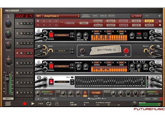Image resolution: width=165 pixels, height=115 pixels.
Task: Toggle Graphic EQ red bypass switch
Action: (51, 82)
